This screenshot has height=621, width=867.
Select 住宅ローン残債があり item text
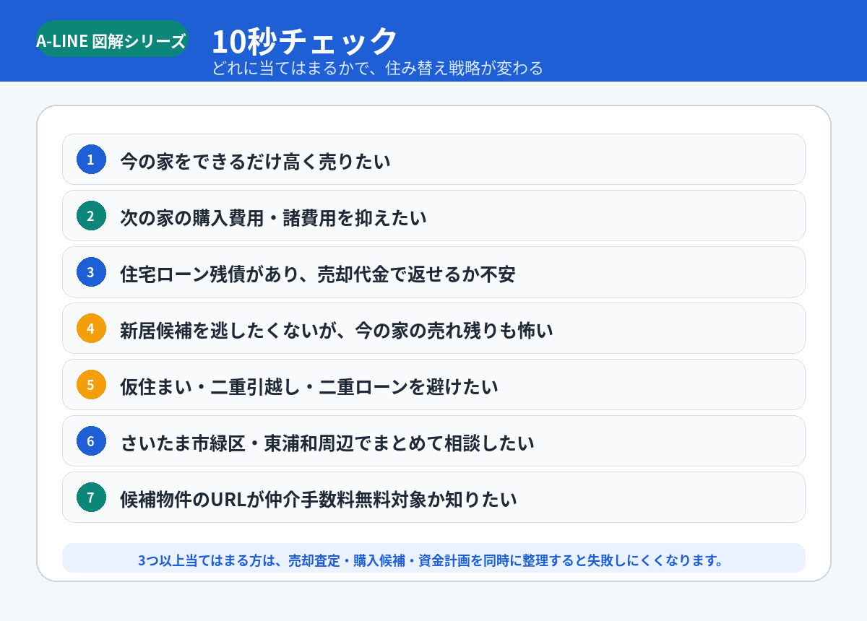pyautogui.click(x=317, y=274)
